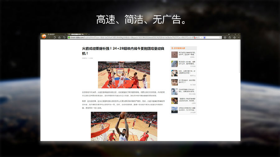Screen dimensions: 280x157
Task: Close the active news article tab
Action: (x=86, y=34)
